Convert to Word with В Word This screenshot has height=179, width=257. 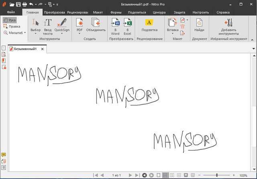tap(116, 23)
